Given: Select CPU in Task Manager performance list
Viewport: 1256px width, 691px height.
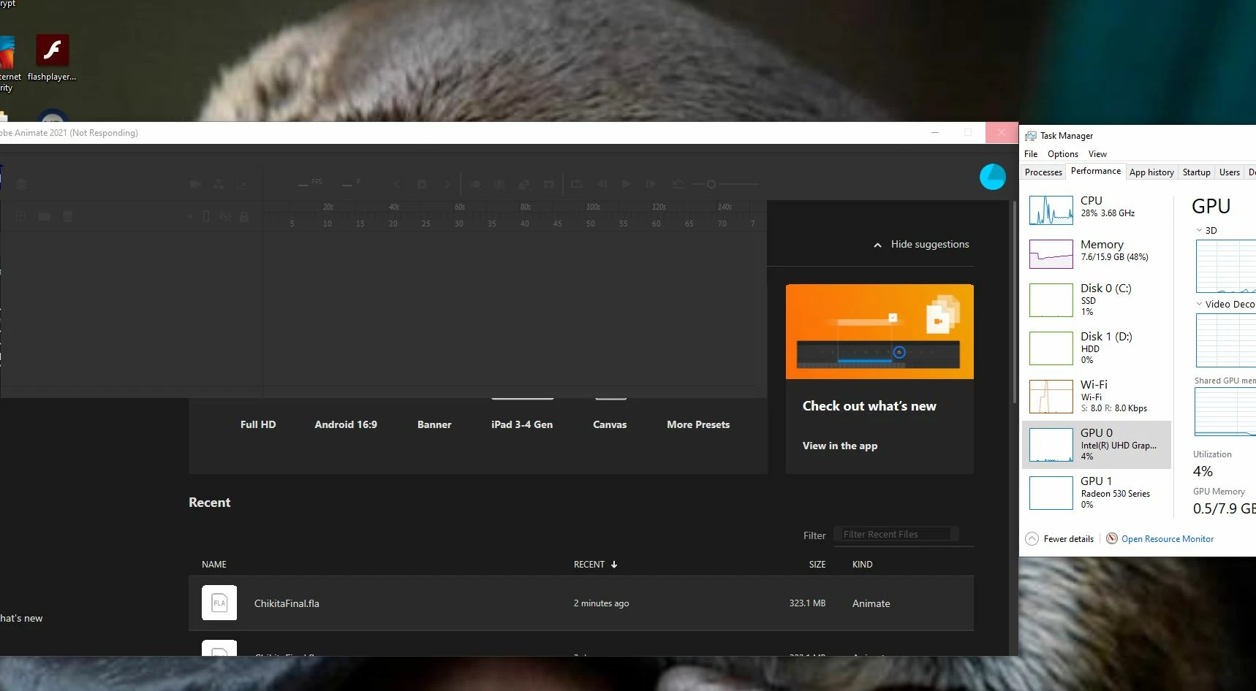Looking at the screenshot, I should (x=1097, y=210).
